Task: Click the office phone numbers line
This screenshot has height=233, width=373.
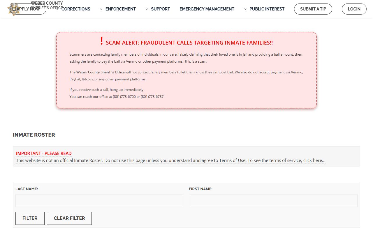Action: click(117, 96)
